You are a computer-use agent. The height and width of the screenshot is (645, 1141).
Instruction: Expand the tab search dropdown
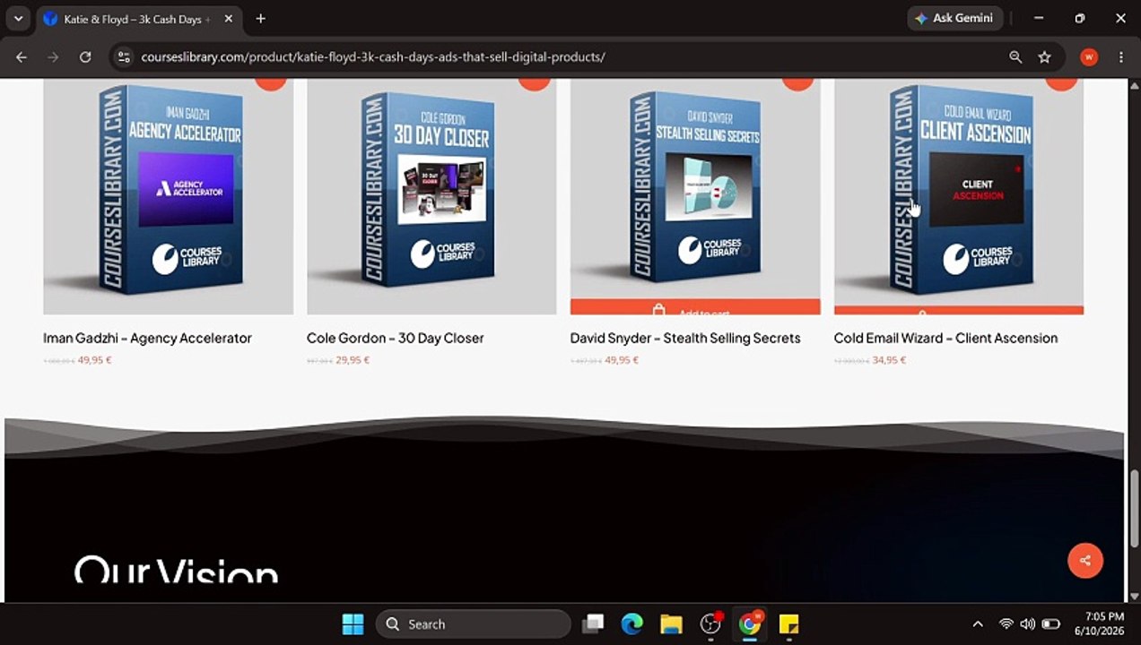18,18
